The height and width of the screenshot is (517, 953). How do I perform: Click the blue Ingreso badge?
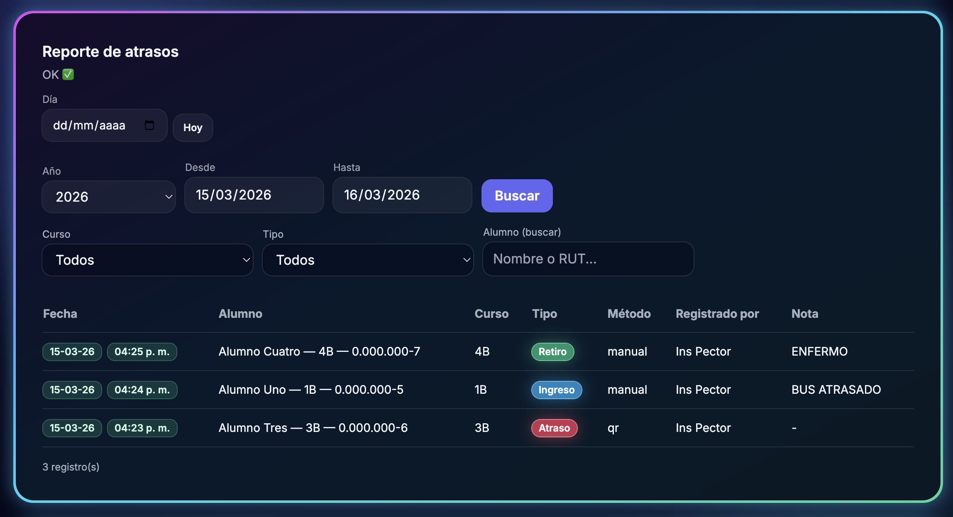click(556, 390)
